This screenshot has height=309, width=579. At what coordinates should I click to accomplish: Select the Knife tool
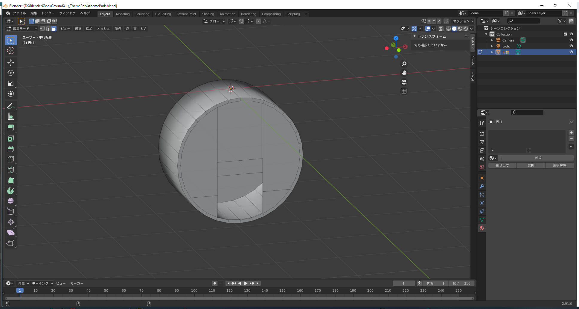11,170
